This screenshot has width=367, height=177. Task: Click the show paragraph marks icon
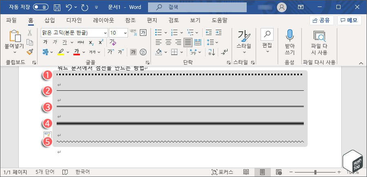[x=224, y=52]
